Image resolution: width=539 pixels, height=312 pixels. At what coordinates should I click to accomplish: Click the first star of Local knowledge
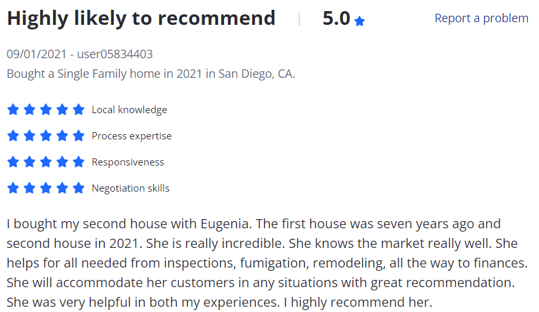(13, 109)
